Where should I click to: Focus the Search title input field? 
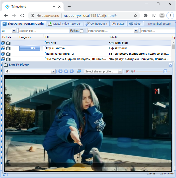[x=44, y=31]
